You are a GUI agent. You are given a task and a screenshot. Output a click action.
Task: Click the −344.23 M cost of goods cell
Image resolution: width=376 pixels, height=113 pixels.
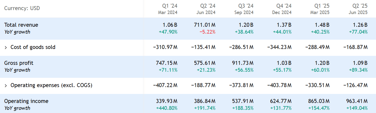pyautogui.click(x=279, y=47)
